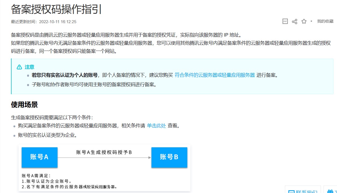Screen dimensions: 337x193
Task: Click 账号A生成授权码授予B label
Action: coord(104,152)
